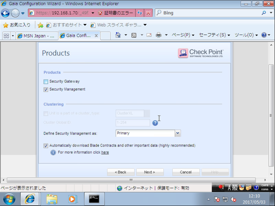Click the Internet zone globe in status bar

coord(120,188)
